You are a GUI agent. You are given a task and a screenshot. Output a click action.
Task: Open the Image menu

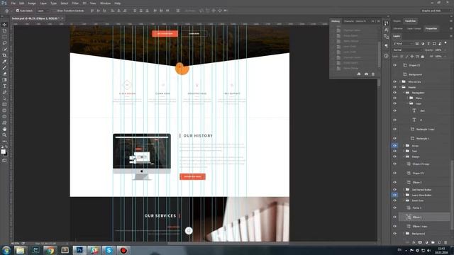pos(32,3)
